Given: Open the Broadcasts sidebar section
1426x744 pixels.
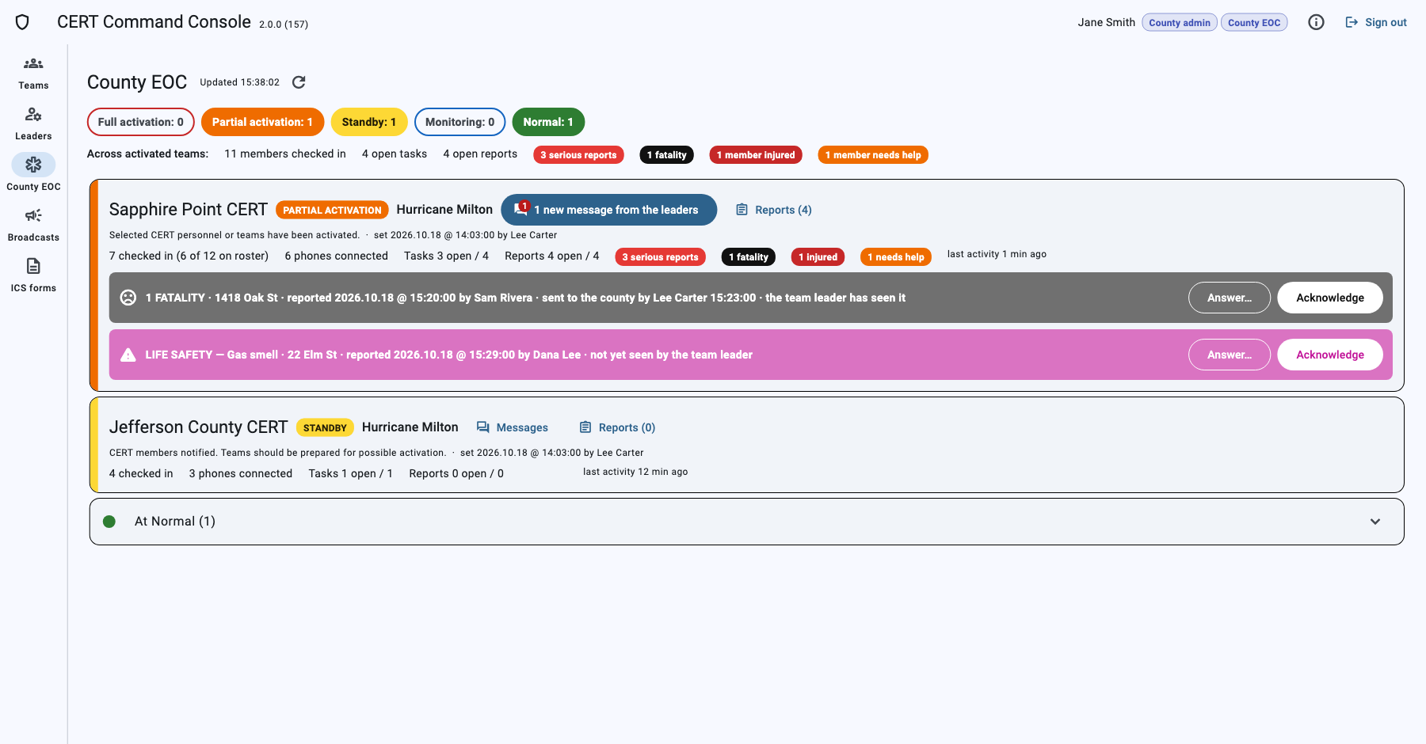Looking at the screenshot, I should point(33,225).
